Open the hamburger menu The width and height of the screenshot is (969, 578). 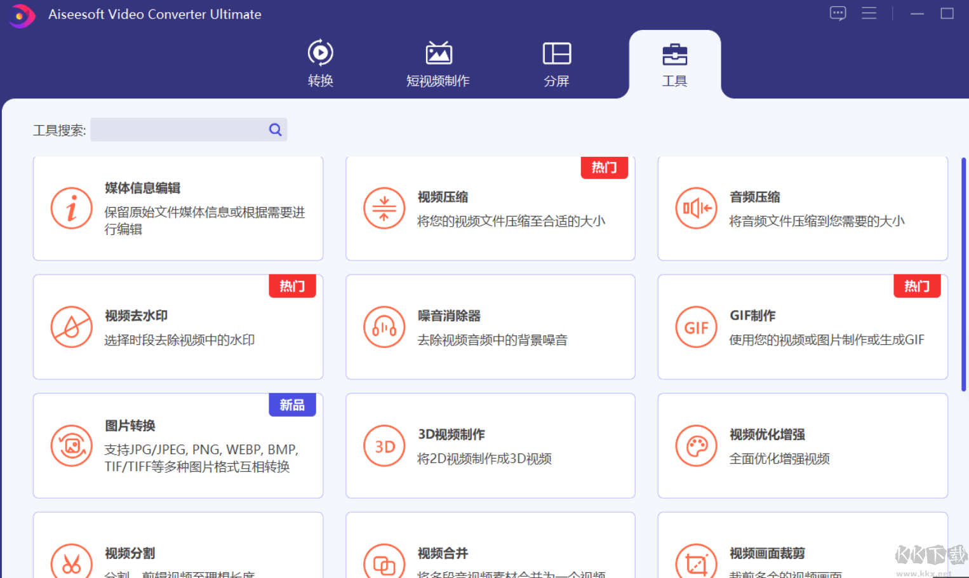click(869, 13)
